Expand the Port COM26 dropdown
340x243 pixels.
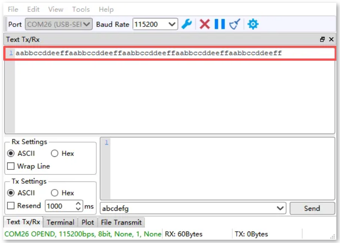click(87, 24)
